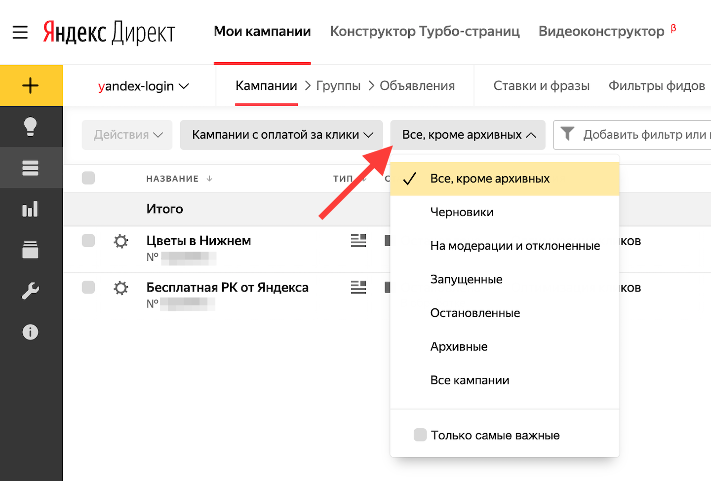This screenshot has width=711, height=481.
Task: Open Видеоконструктор tab
Action: [x=601, y=32]
